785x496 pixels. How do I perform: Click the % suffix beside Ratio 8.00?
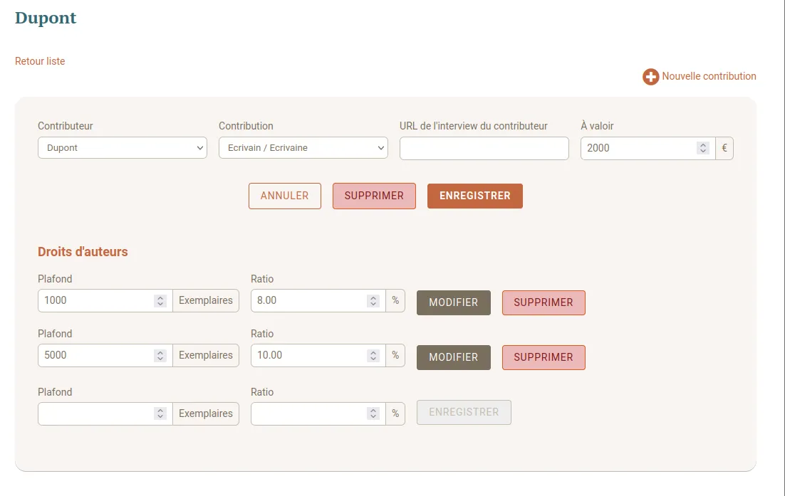click(395, 300)
